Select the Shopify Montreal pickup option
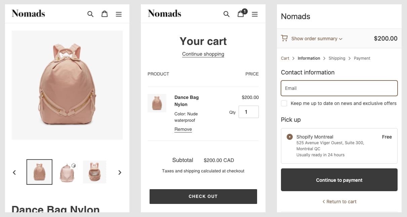Screen dimensions: 407x217 (289, 137)
